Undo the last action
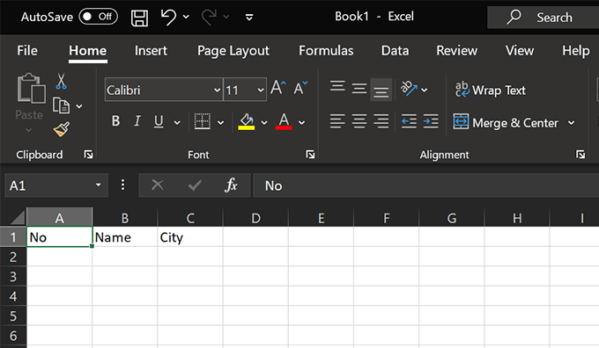This screenshot has height=348, width=599. (x=168, y=18)
